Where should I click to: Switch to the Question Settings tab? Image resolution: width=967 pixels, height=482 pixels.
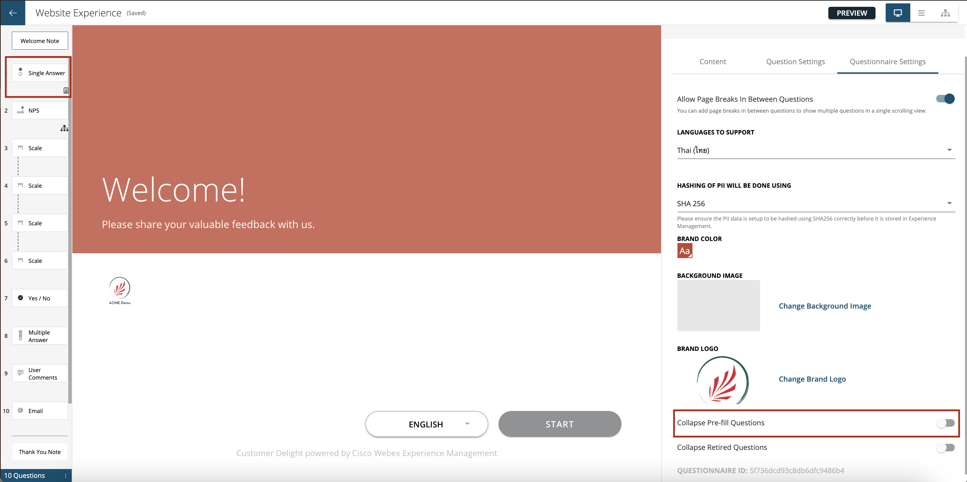coord(796,61)
